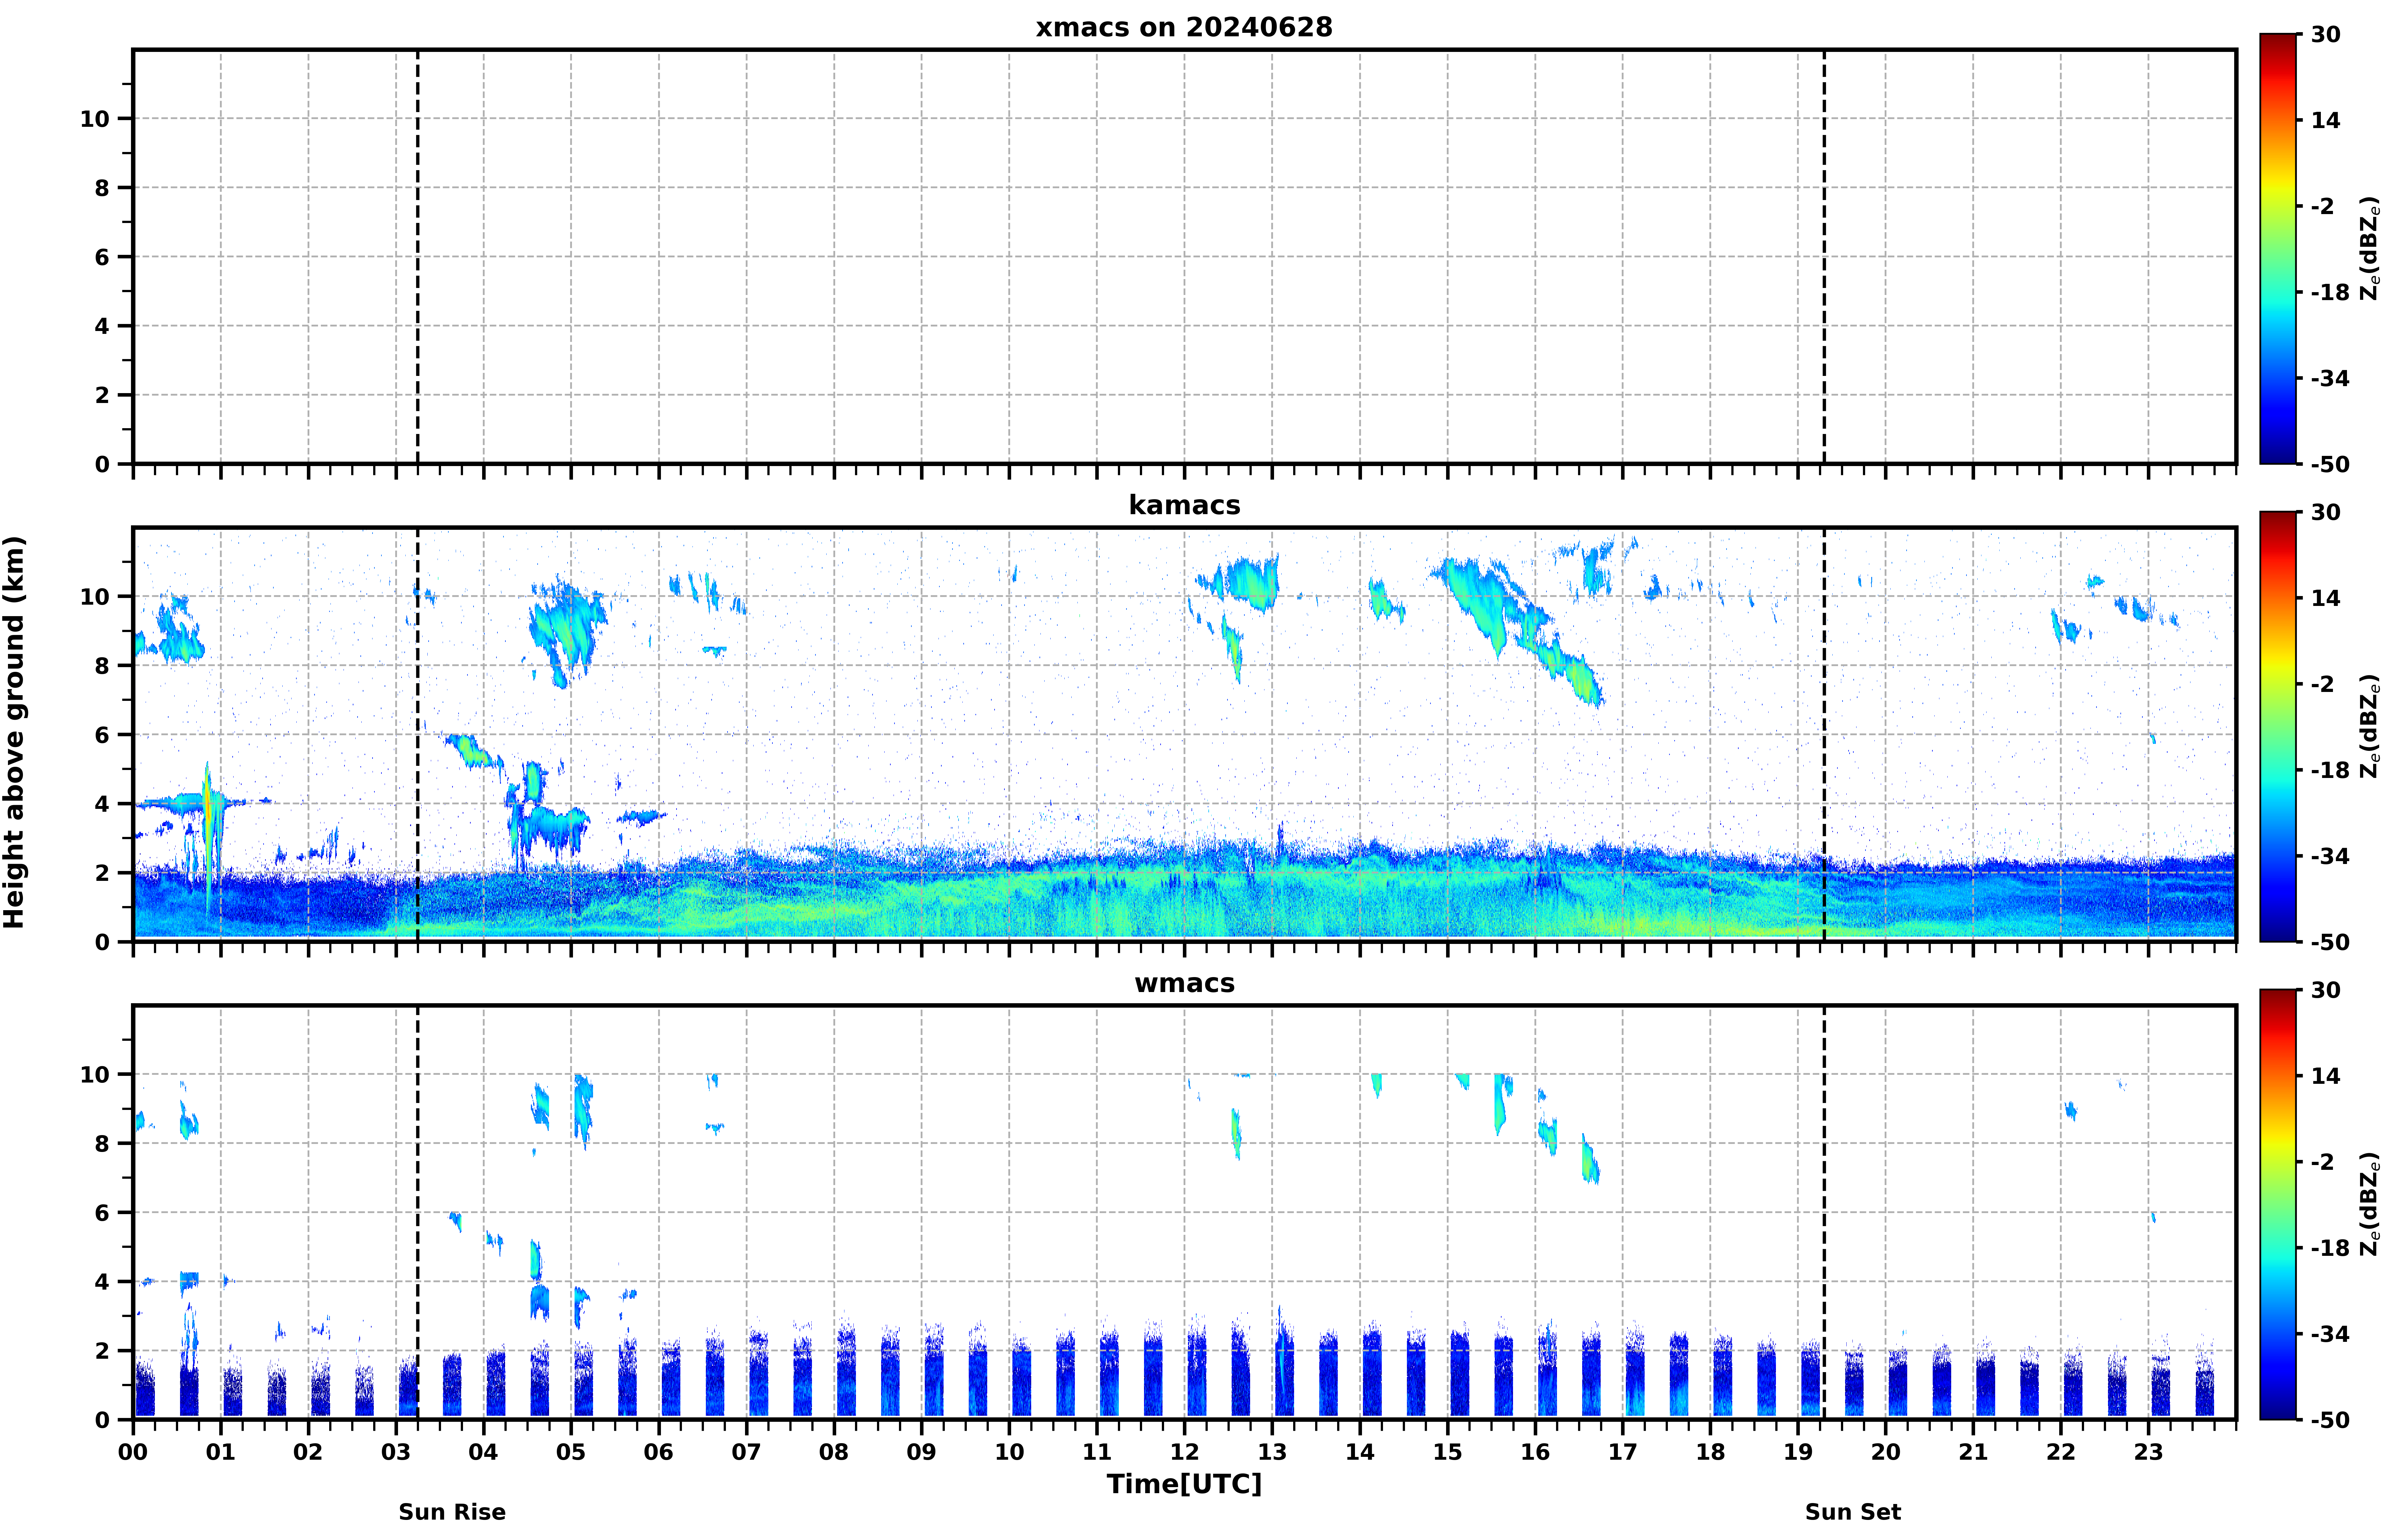
Task: Click the Ze(dBZe) label beside kamacs colorbar
Action: tap(2369, 727)
